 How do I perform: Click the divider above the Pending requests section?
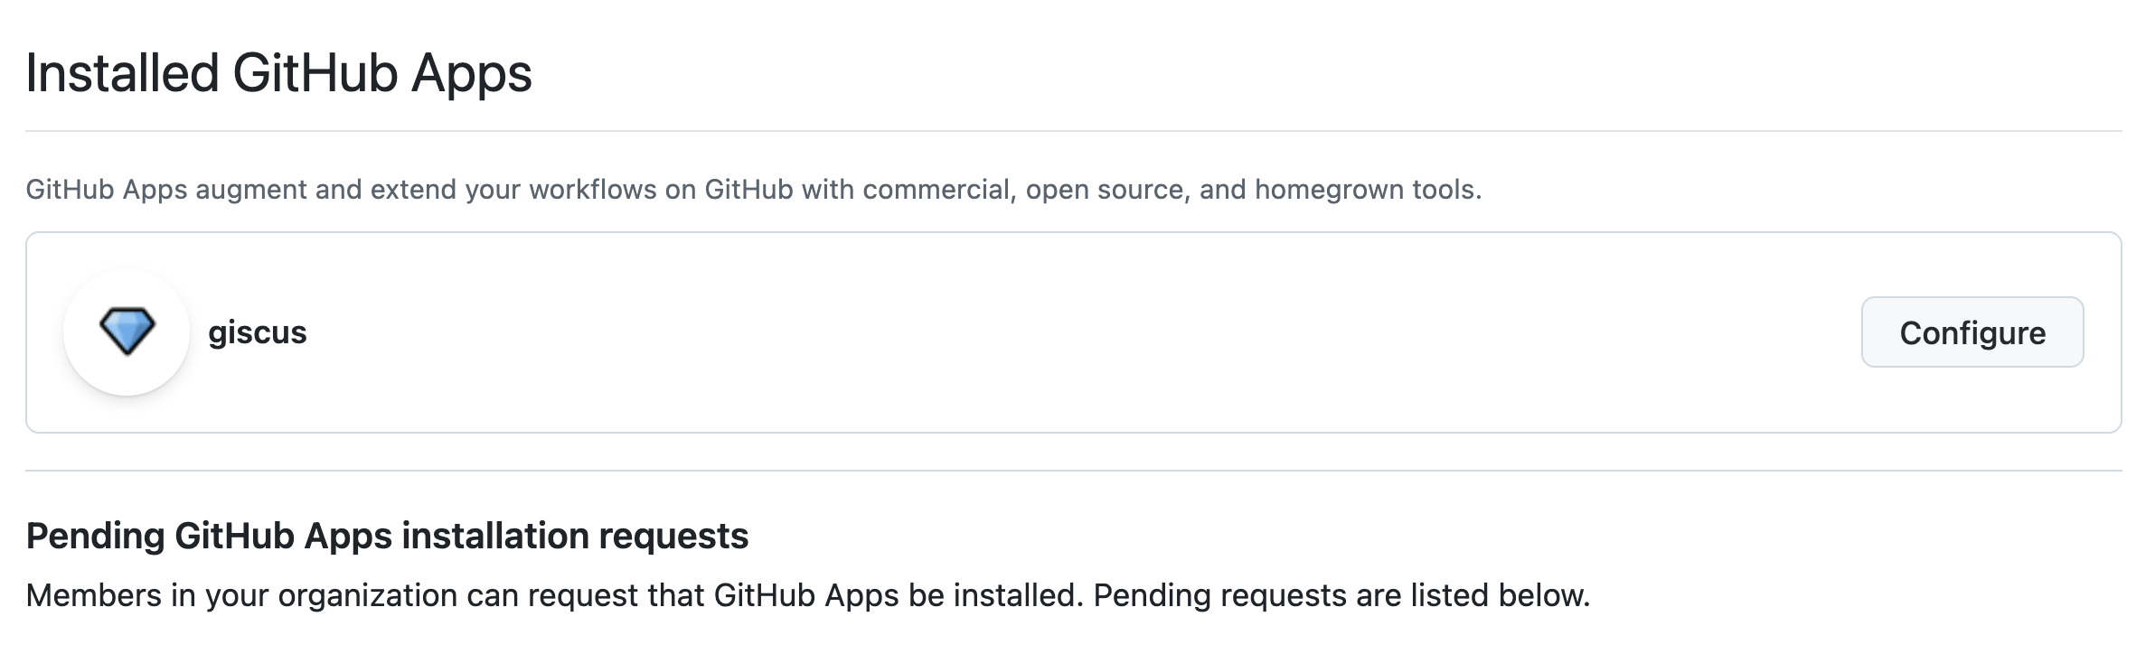[1073, 471]
